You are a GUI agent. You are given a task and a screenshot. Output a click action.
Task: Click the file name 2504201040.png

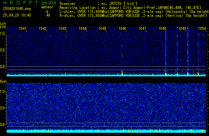point(17,9)
